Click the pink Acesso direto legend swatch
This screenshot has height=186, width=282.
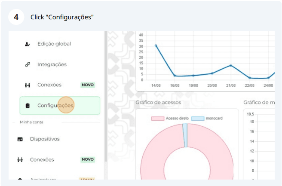point(158,119)
